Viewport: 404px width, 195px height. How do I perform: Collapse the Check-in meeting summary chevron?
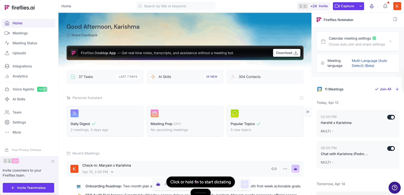112,172
